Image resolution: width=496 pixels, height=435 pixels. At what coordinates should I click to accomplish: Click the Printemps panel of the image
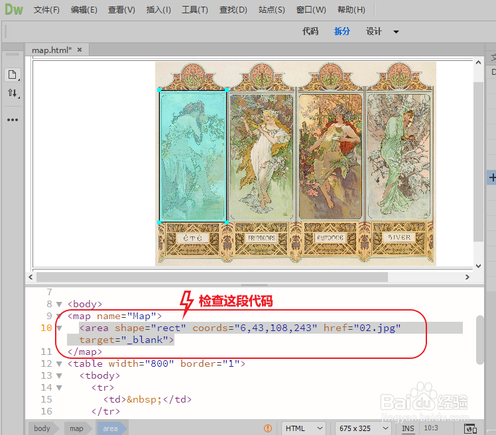coord(261,156)
